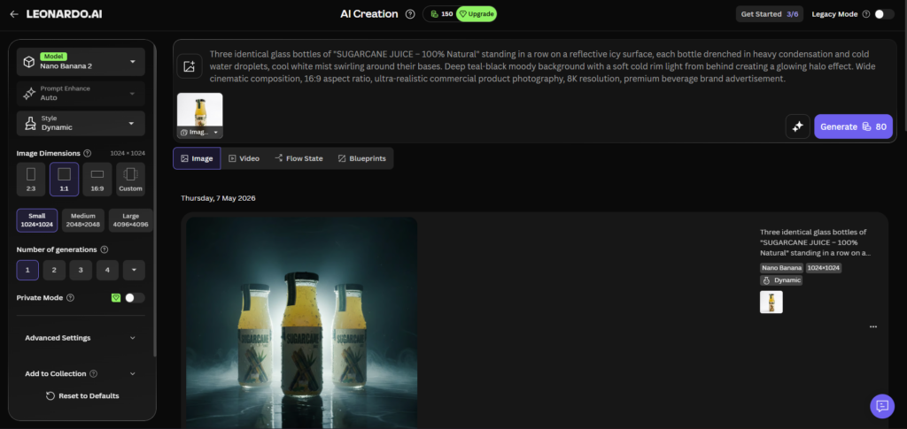Open the small reference thumbnail in generation details
The image size is (907, 429).
pyautogui.click(x=771, y=302)
